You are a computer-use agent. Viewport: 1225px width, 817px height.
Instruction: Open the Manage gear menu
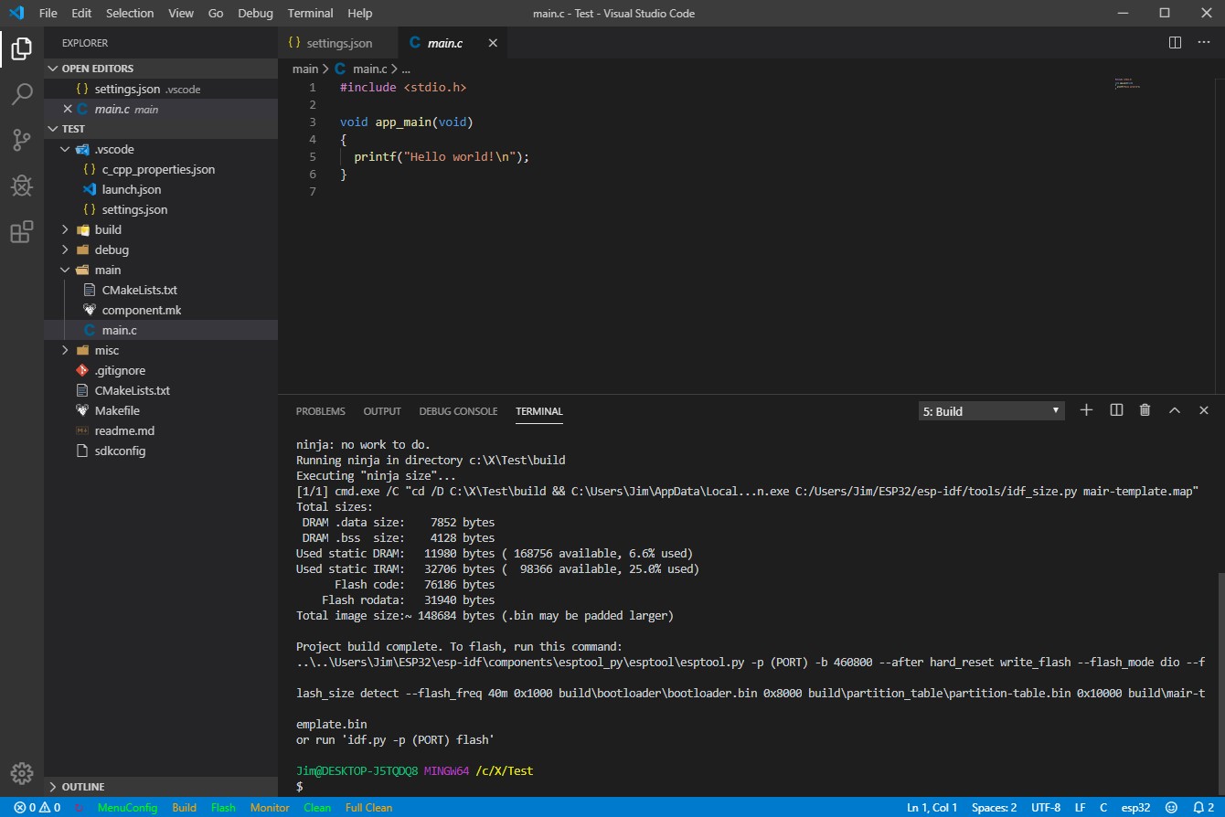pyautogui.click(x=22, y=772)
